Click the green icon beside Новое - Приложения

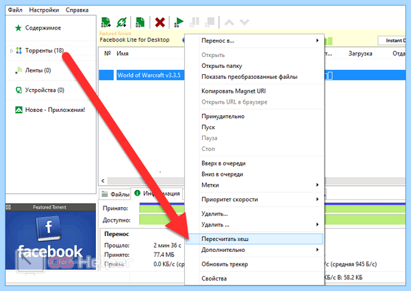point(18,110)
